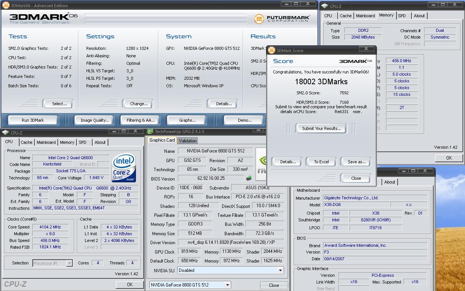This screenshot has height=291, width=465.
Task: Click the GPU-Z title bar icon
Action: click(150, 131)
